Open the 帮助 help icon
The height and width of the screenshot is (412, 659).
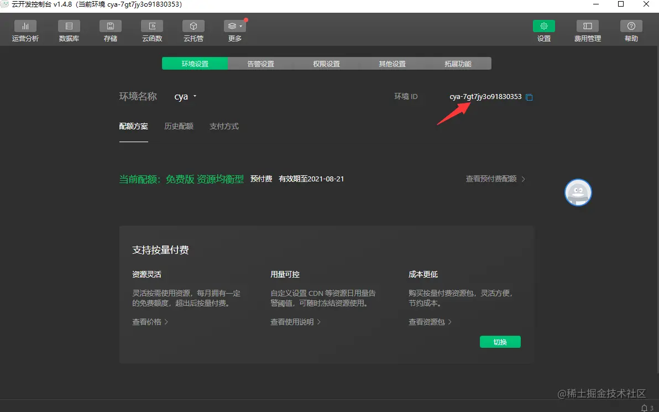631,30
